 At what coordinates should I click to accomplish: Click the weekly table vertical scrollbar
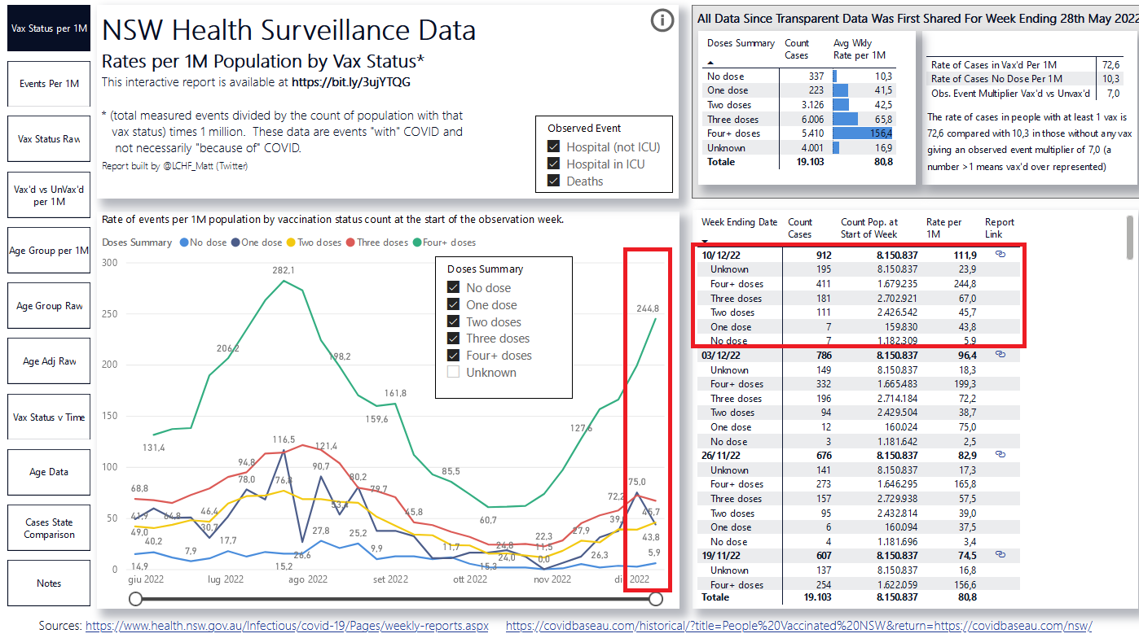click(1129, 238)
